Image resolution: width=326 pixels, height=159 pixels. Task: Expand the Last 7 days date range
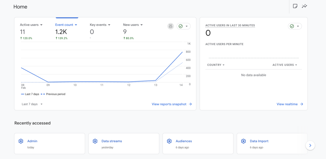[32, 104]
